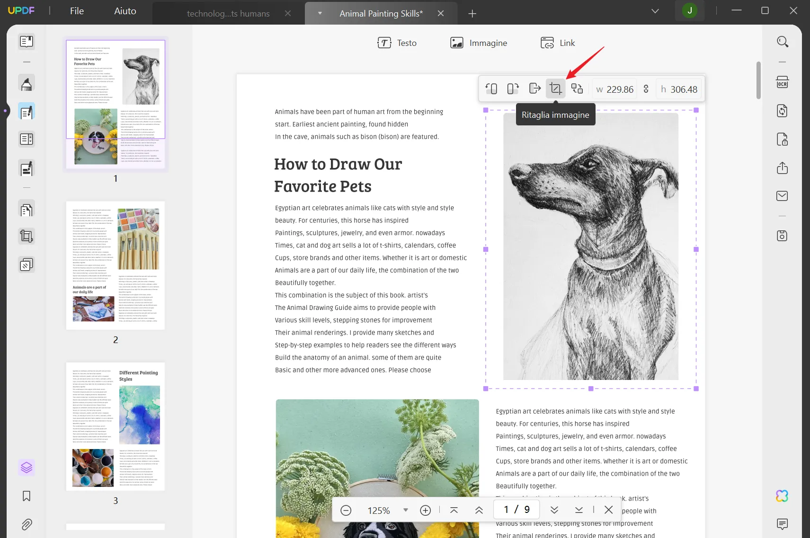This screenshot has height=538, width=810.
Task: Click the vertical scrollbar of document
Action: (x=758, y=80)
